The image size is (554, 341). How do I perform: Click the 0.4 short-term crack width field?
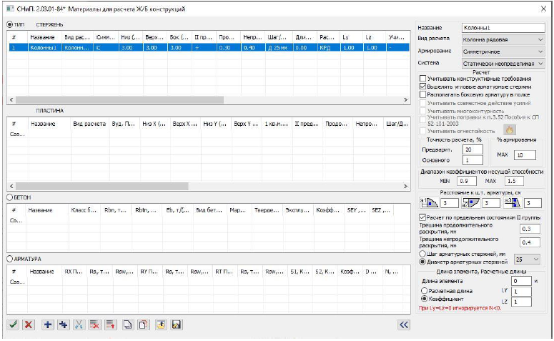click(530, 242)
